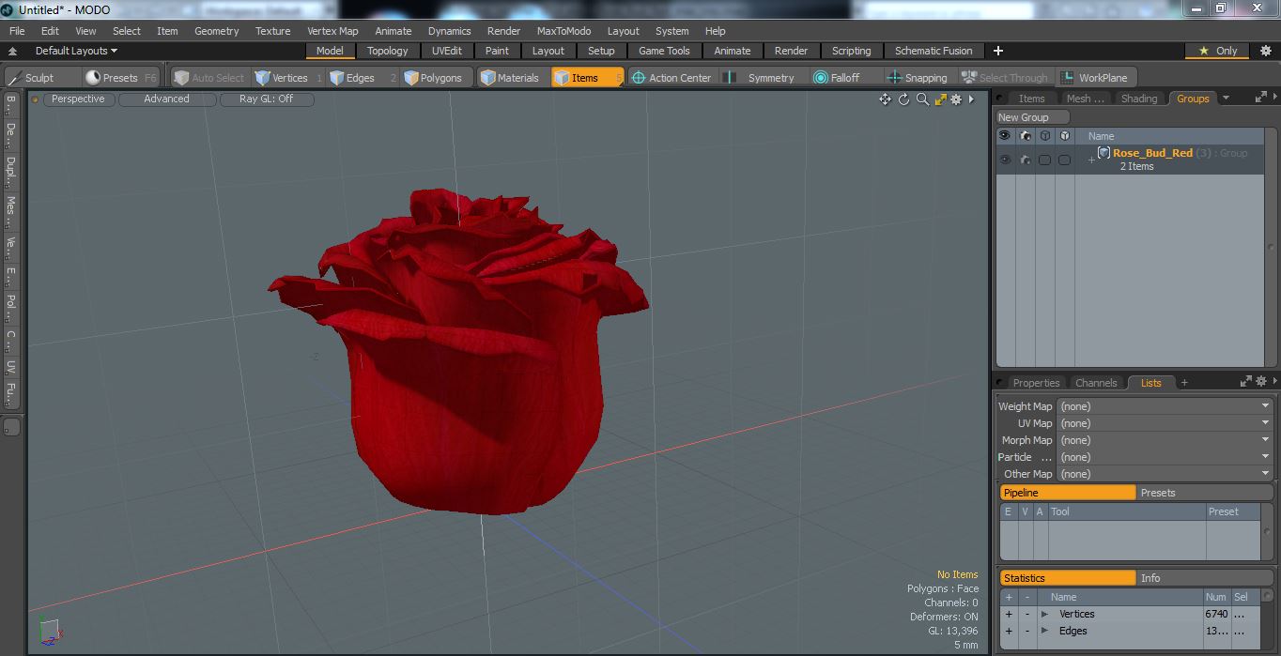Viewport: 1281px width, 656px height.
Task: Toggle Auto Select mode
Action: pyautogui.click(x=209, y=78)
